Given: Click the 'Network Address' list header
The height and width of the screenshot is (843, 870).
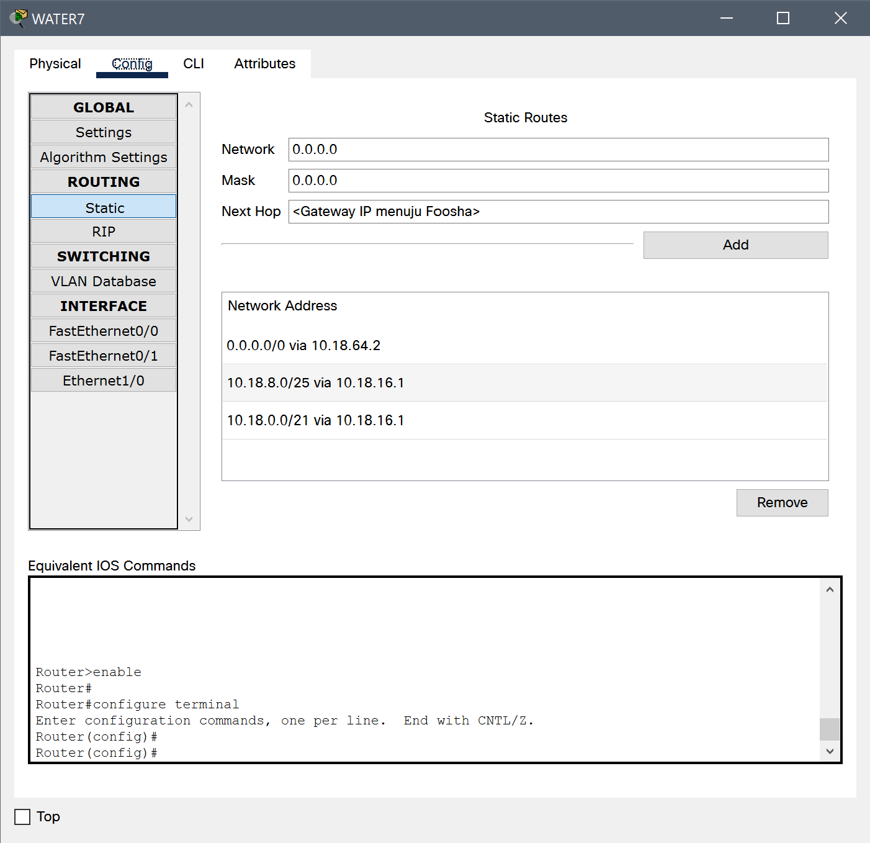Looking at the screenshot, I should pyautogui.click(x=282, y=305).
